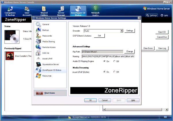Turn Audio CD Ripping Engine On

pos(104,61)
